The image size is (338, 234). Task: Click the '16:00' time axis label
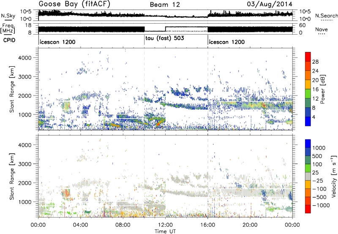pyautogui.click(x=208, y=225)
